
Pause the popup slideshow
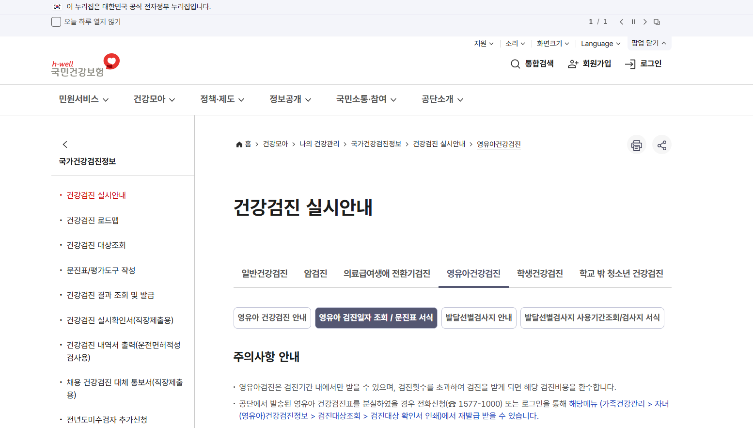click(x=633, y=22)
